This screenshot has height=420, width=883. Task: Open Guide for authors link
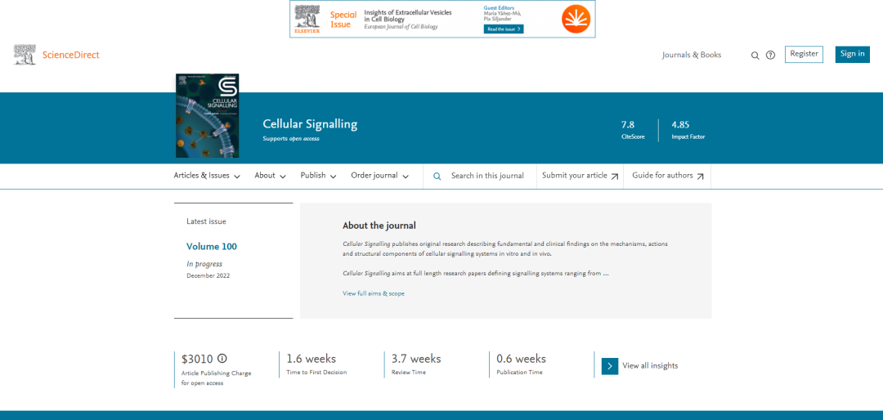[x=667, y=176]
